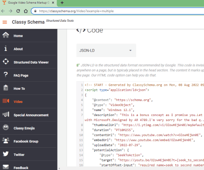Click the startOffset-input code line
The width and height of the screenshot is (204, 170).
click(x=152, y=165)
